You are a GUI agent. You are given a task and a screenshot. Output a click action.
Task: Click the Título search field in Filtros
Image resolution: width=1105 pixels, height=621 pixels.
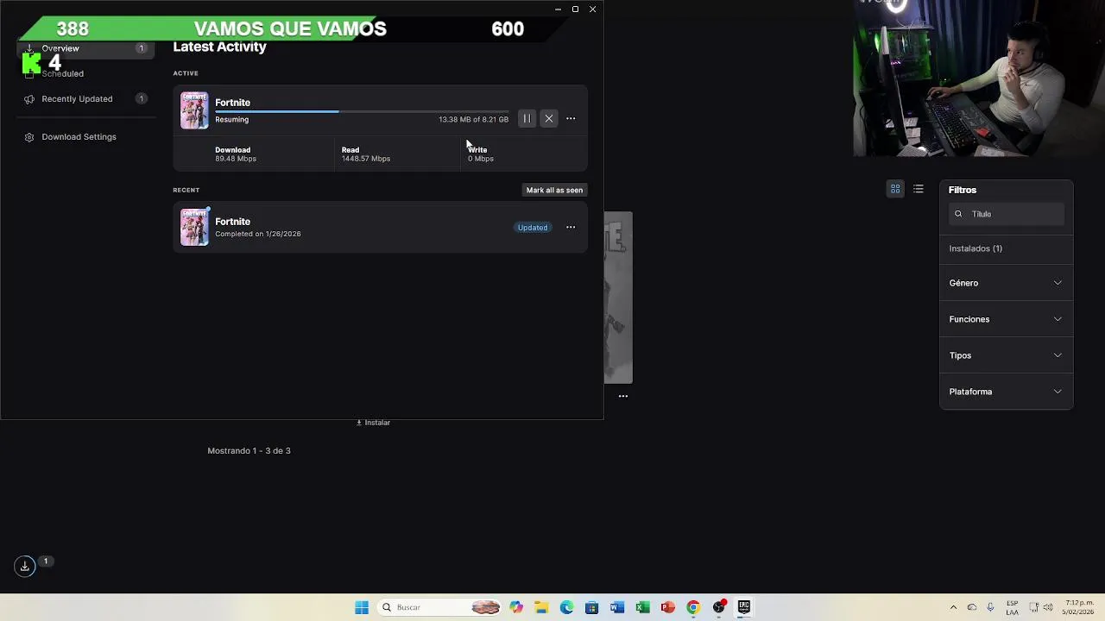coord(1007,214)
